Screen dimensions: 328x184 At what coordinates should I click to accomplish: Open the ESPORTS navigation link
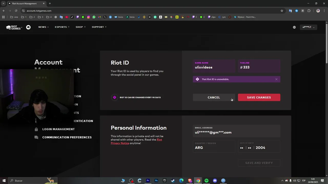[x=62, y=27]
